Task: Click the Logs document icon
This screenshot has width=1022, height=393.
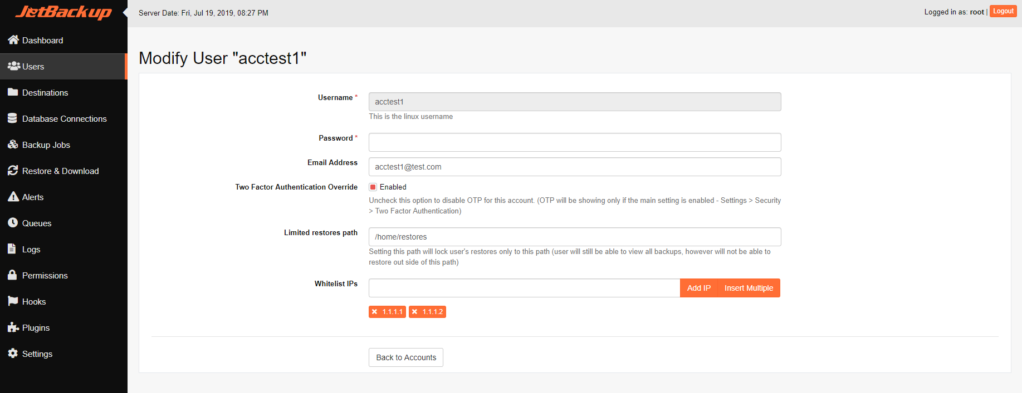Action: (12, 249)
